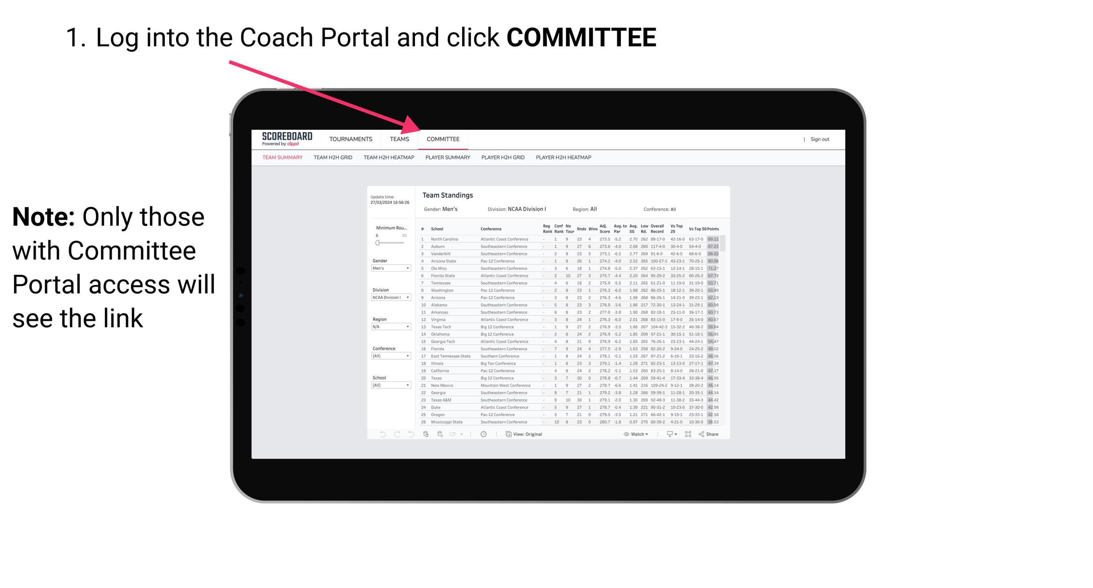Click the redo arrow icon
Screen dimensions: 1093x588
coord(394,434)
